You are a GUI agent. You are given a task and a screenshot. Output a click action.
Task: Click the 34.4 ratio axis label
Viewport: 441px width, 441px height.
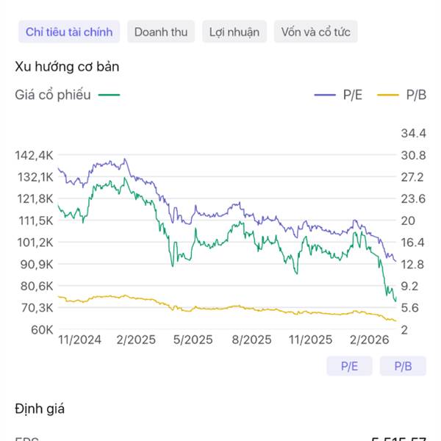413,134
